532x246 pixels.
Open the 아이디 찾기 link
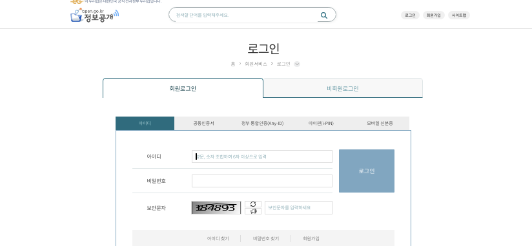point(218,238)
